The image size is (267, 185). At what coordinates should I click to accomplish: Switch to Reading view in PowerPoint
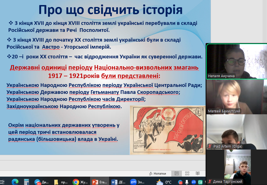pos(198,174)
